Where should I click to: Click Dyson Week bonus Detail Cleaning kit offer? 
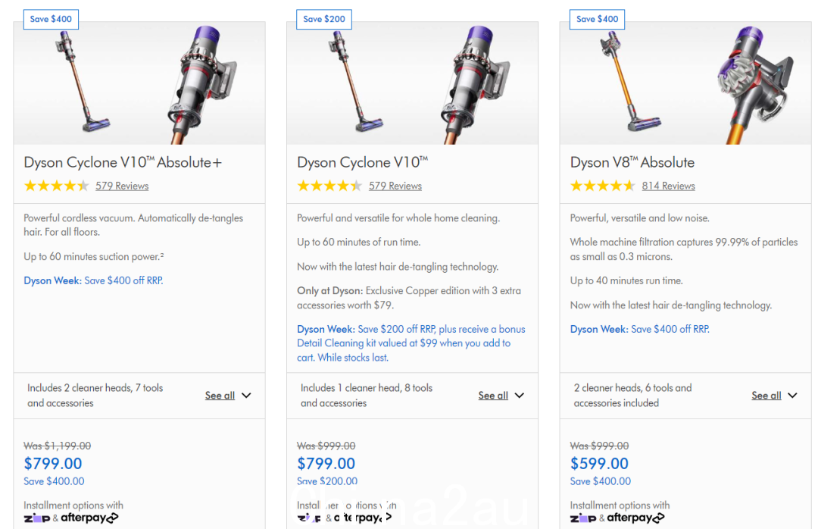coord(411,343)
